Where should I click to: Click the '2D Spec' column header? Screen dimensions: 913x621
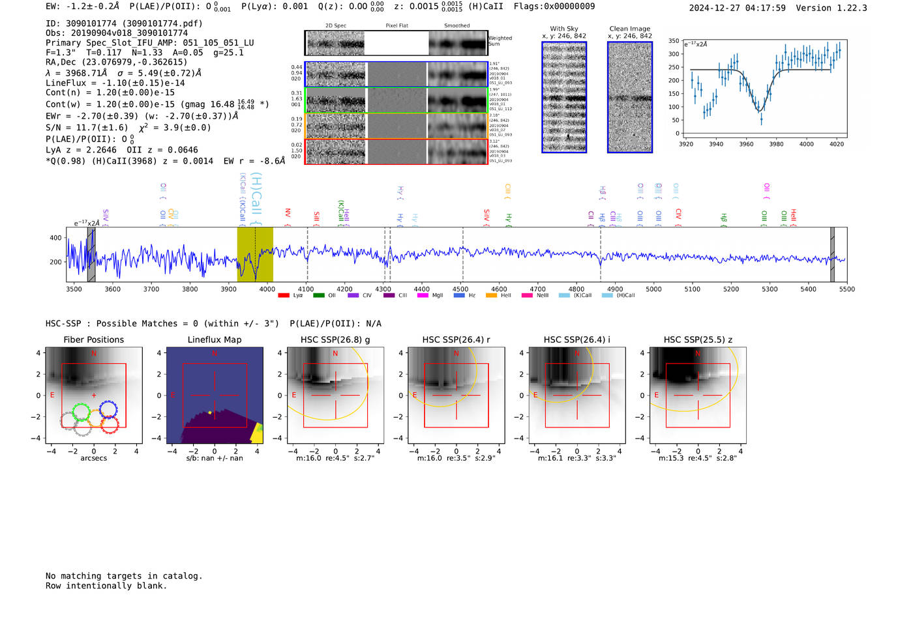(x=336, y=26)
